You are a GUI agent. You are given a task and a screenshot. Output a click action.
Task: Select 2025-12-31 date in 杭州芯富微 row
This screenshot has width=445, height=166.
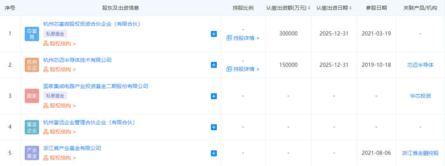(334, 34)
